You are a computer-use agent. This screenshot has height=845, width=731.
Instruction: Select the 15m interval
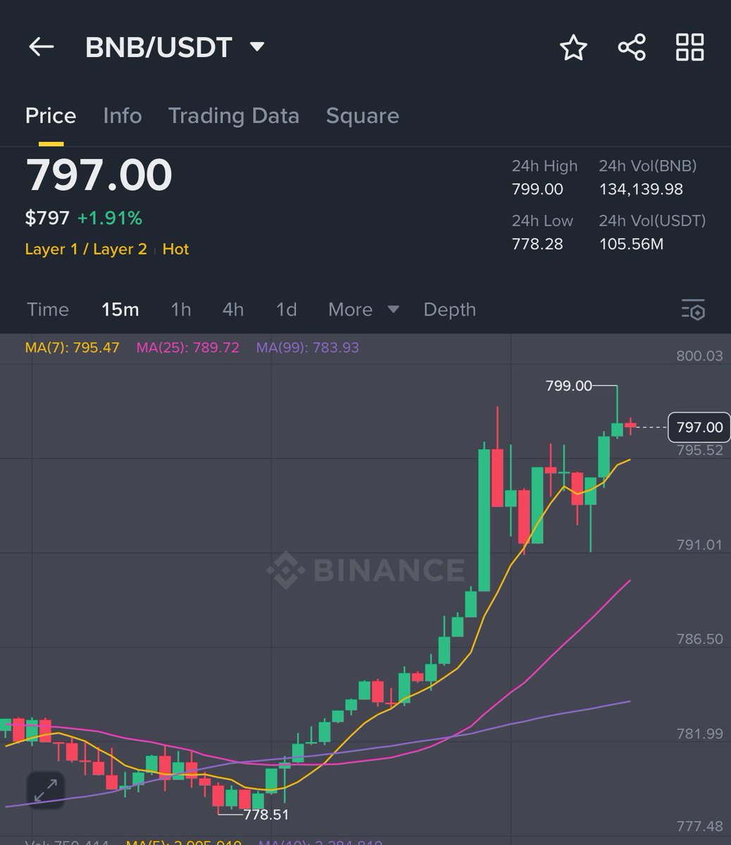[x=120, y=309]
